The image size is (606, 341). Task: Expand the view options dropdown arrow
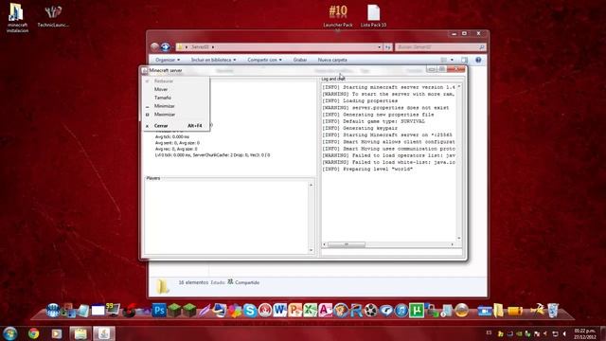453,60
